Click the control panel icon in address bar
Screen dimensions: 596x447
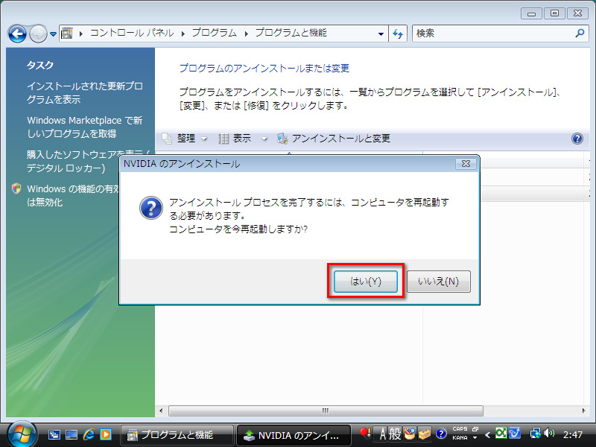(x=67, y=34)
